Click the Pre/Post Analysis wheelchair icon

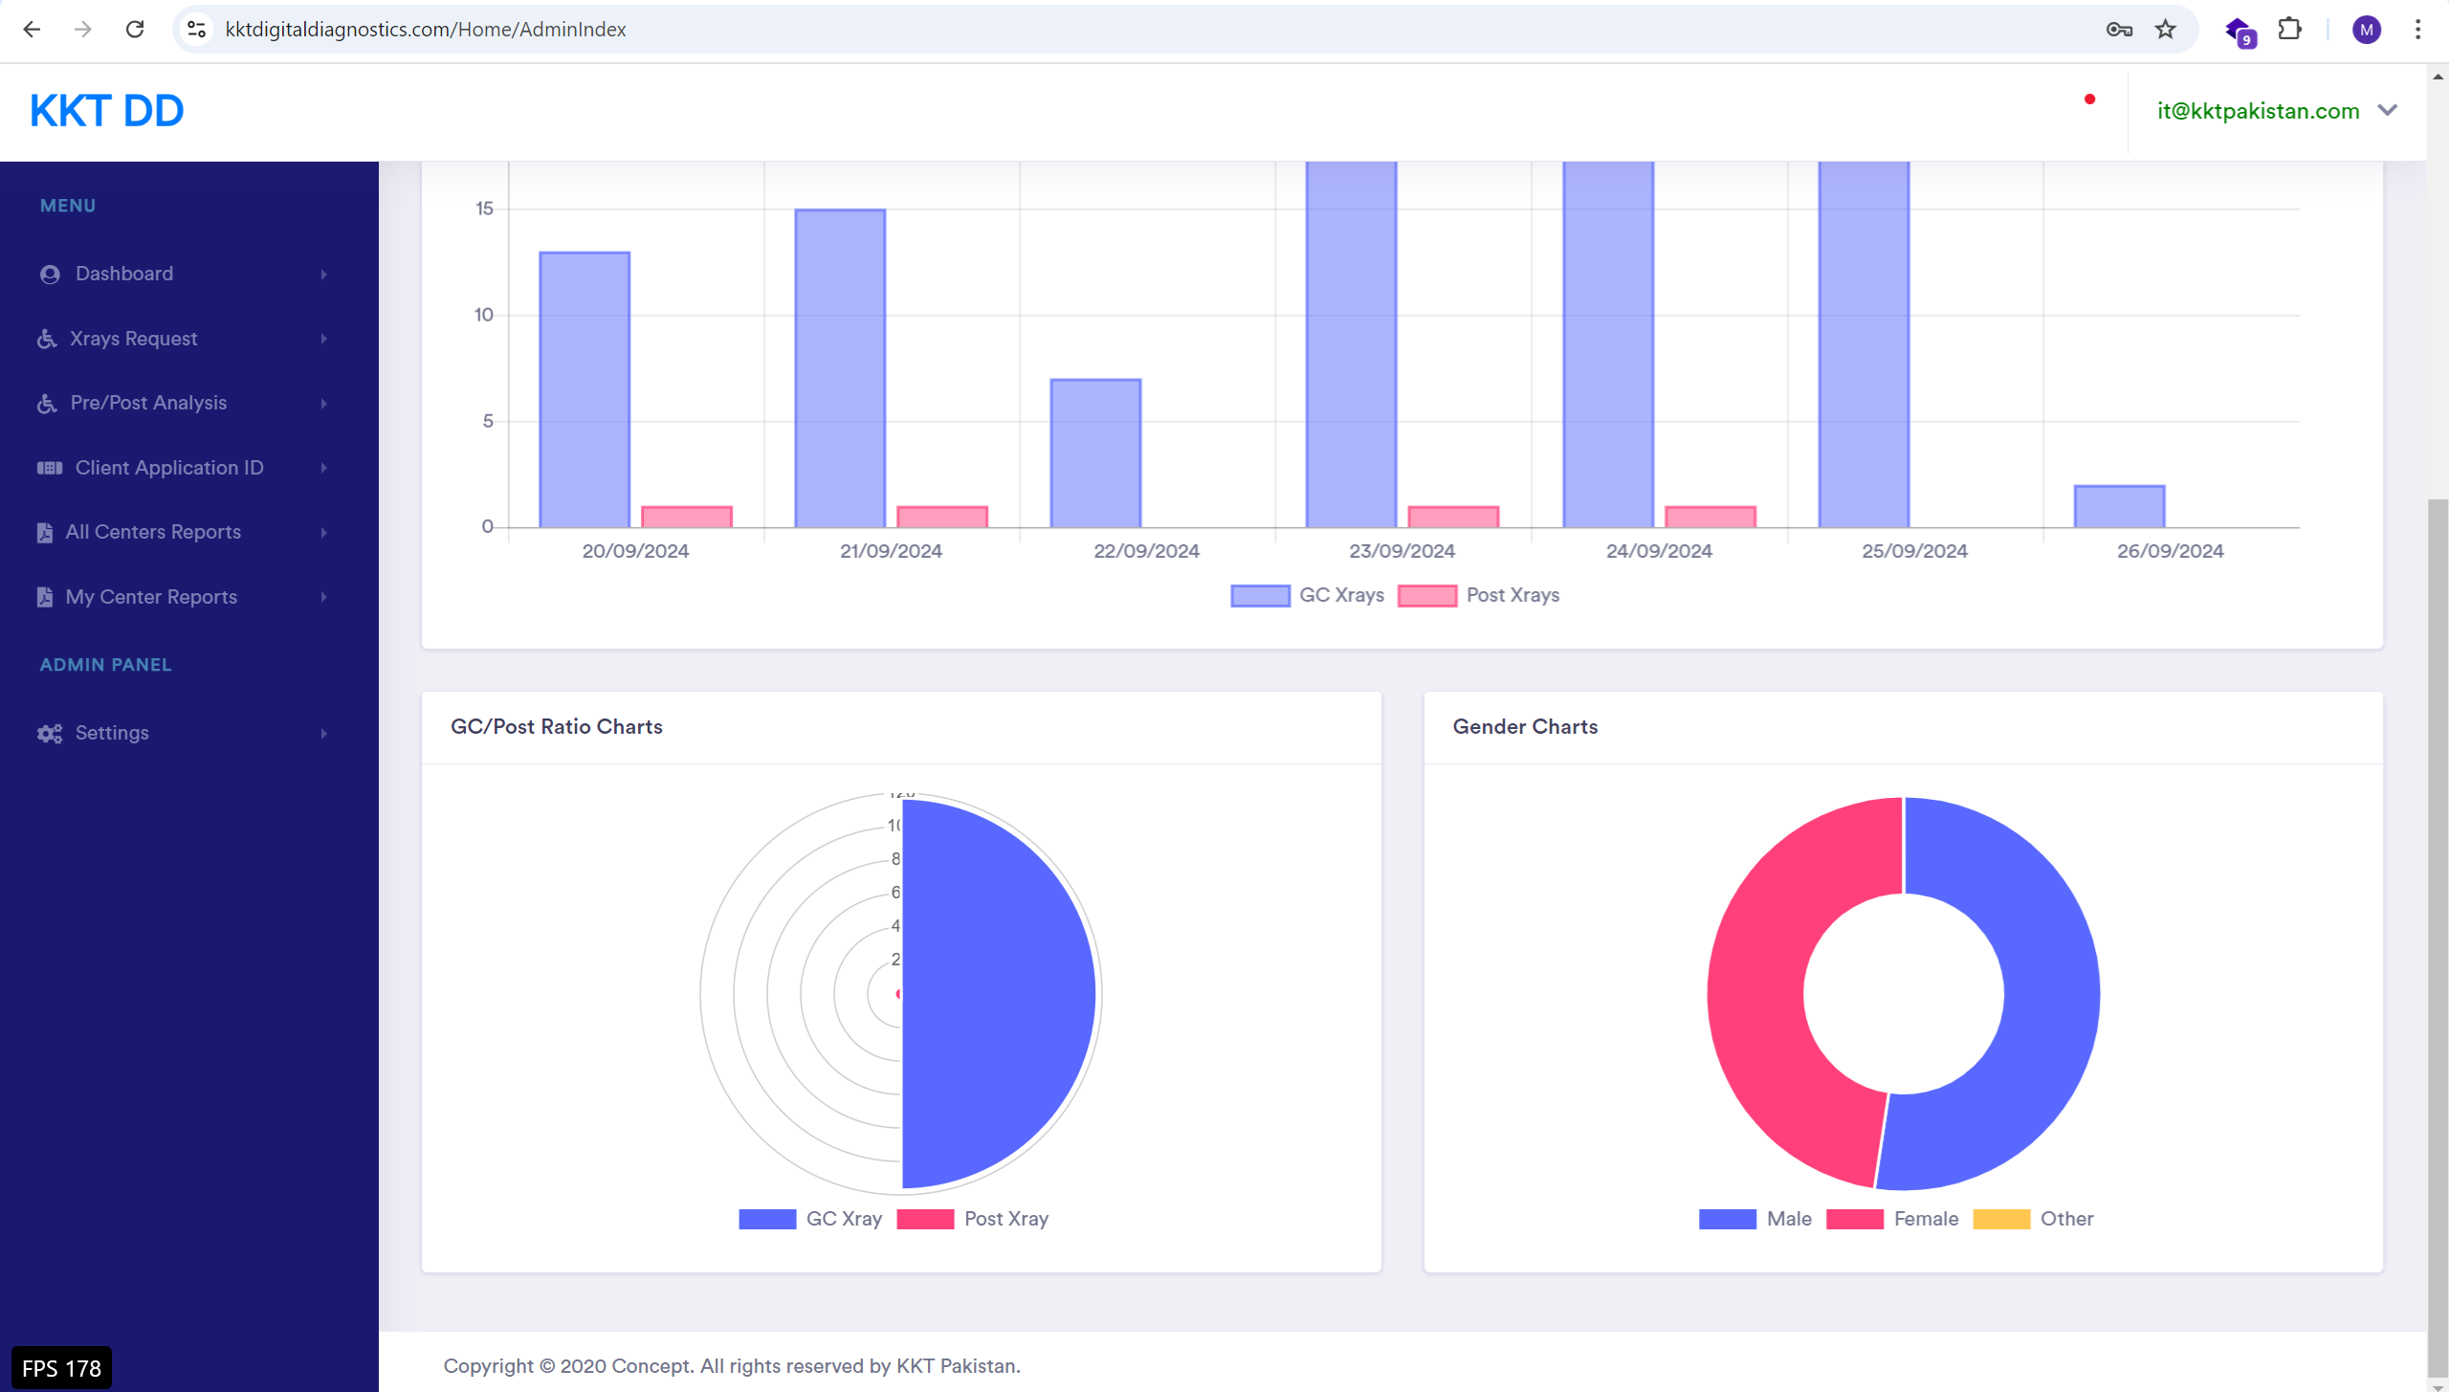[x=47, y=404]
